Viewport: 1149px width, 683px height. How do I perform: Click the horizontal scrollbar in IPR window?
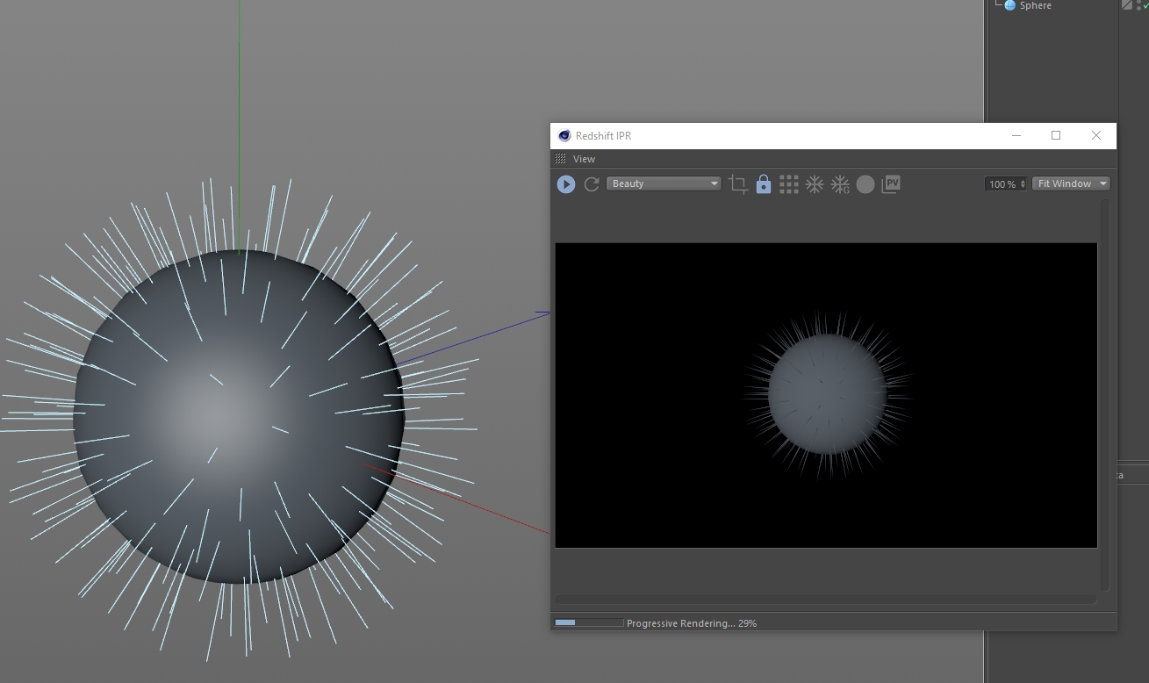pyautogui.click(x=825, y=600)
